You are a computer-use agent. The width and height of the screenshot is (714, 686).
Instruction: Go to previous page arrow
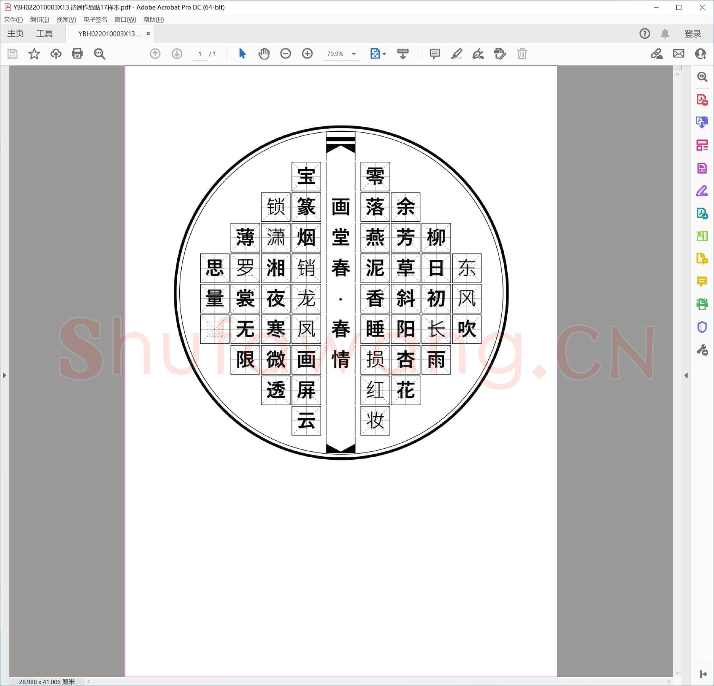(x=155, y=54)
